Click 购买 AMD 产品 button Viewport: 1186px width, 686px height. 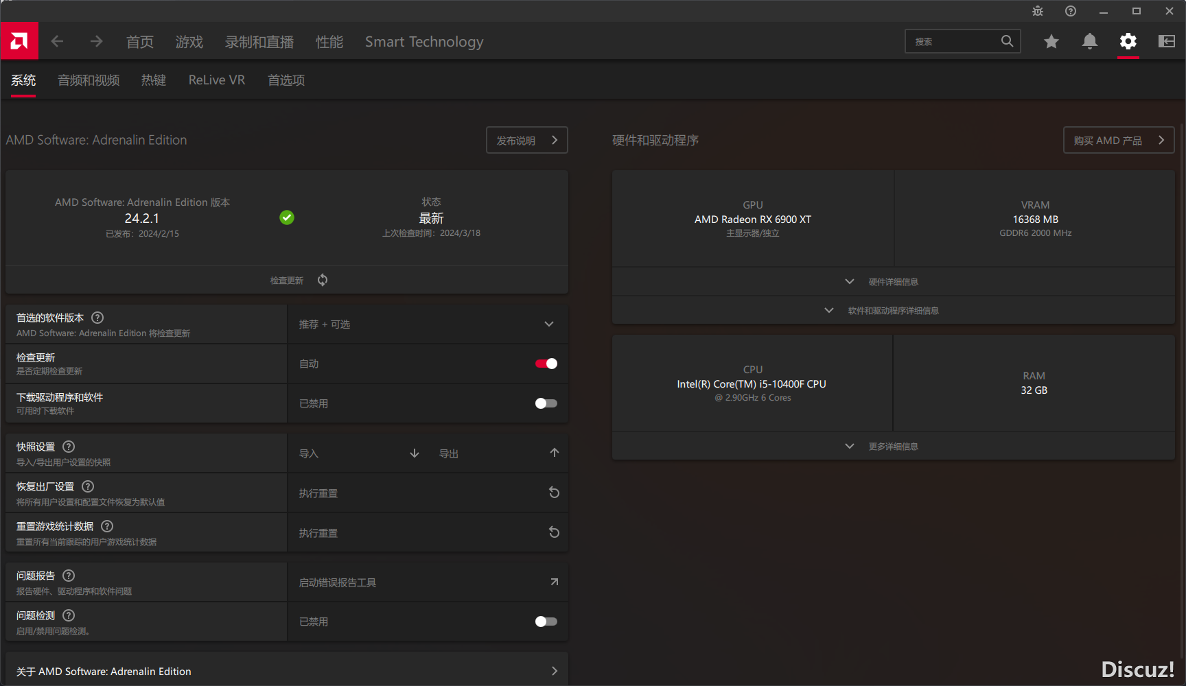pos(1119,140)
